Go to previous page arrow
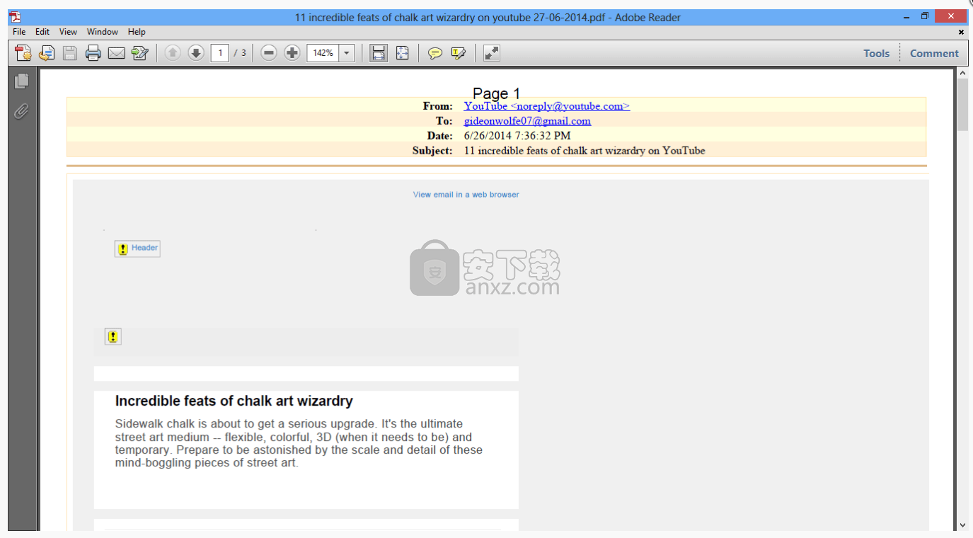Image resolution: width=973 pixels, height=538 pixels. pyautogui.click(x=173, y=52)
